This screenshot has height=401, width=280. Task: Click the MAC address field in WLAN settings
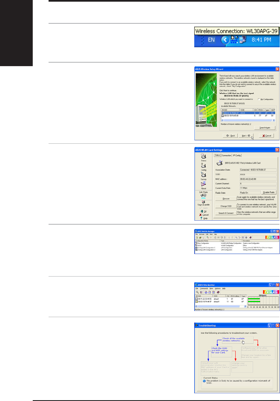(258, 179)
